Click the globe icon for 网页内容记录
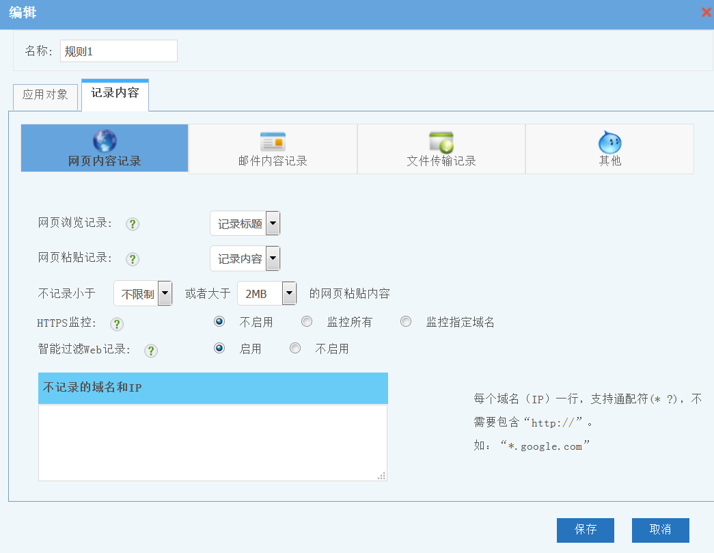This screenshot has width=714, height=553. [105, 141]
